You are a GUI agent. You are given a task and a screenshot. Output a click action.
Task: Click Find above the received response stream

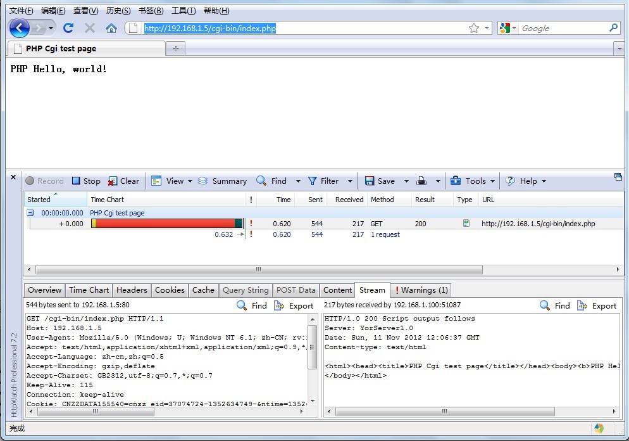(555, 305)
